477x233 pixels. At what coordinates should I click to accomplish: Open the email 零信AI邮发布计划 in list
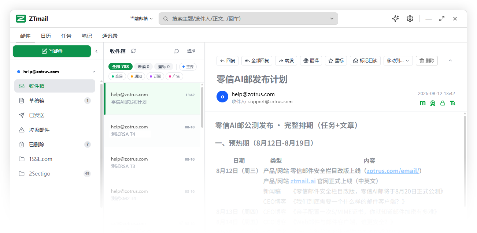152,98
